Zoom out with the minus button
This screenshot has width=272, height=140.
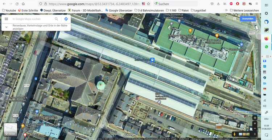pos(255,128)
